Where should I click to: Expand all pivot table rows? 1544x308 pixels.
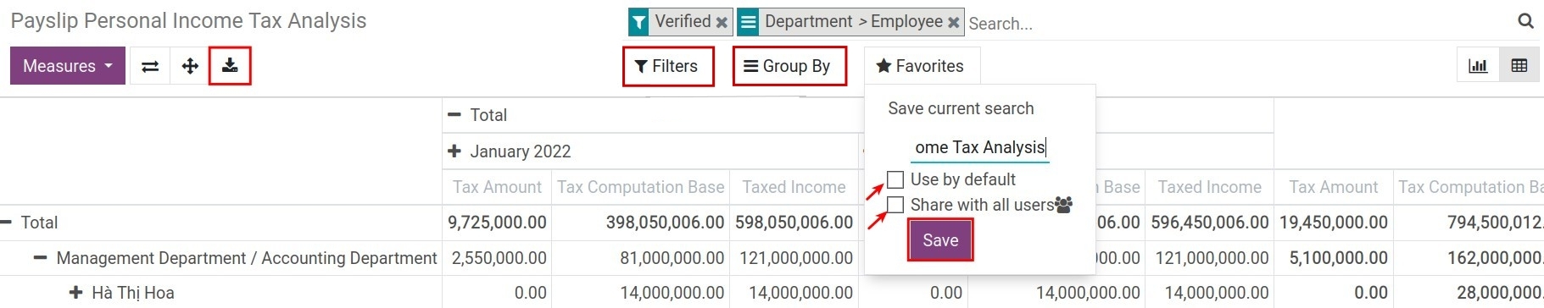pos(190,66)
